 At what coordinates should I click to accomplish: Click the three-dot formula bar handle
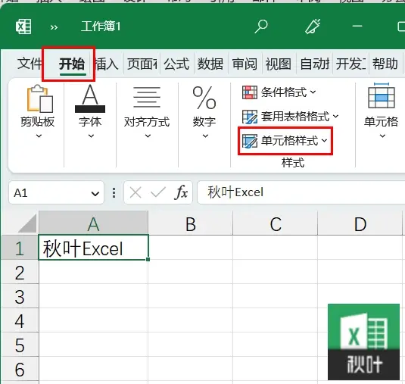pos(114,193)
